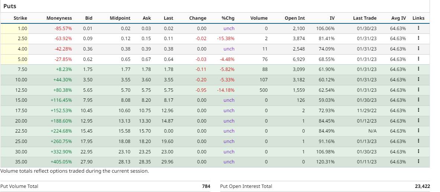Click moneyness value +405.05%
This screenshot has width=440, height=192.
tap(61, 162)
